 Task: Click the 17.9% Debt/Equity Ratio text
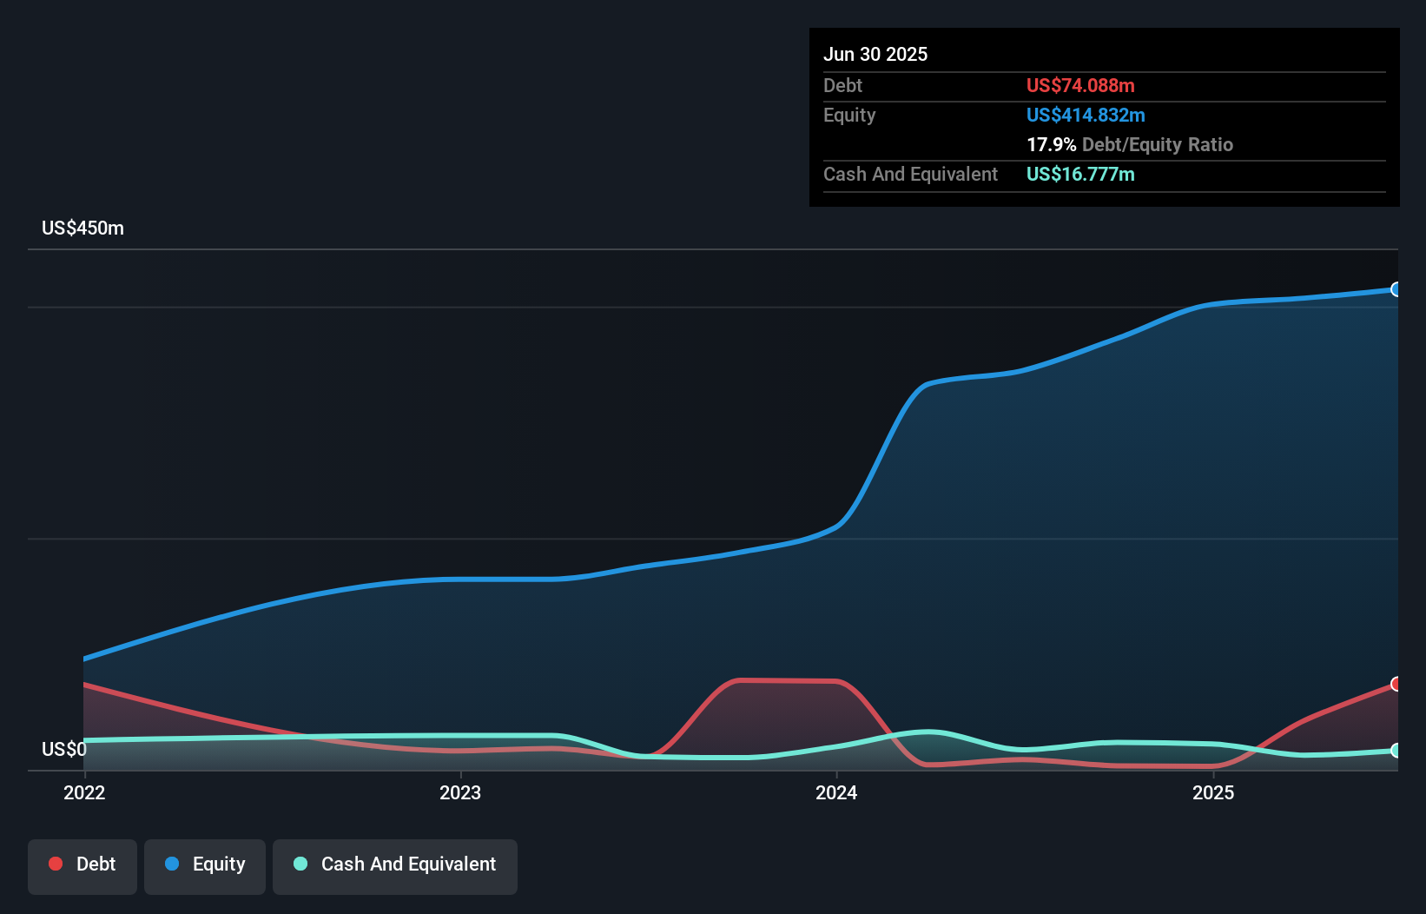(1130, 144)
